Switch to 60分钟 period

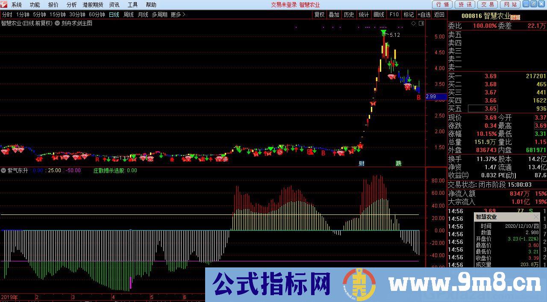point(97,15)
